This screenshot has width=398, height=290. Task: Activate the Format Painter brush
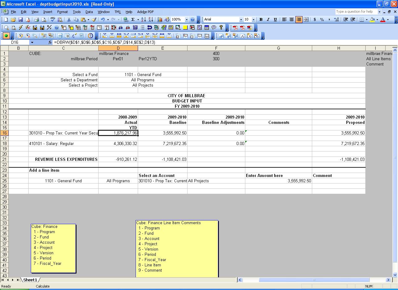pos(94,20)
